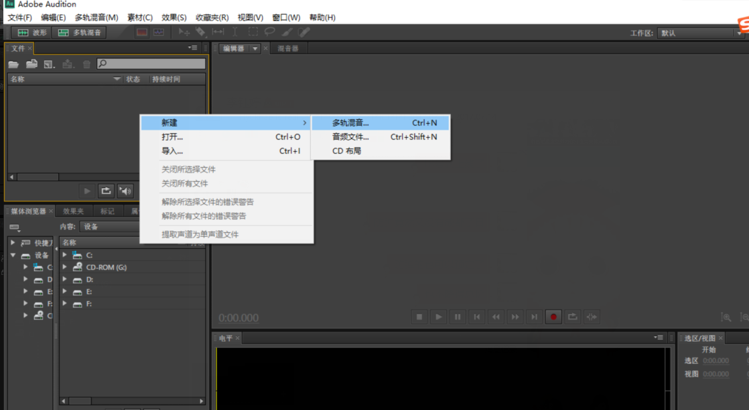Viewport: 749px width, 410px height.
Task: Expand the F: drive in the 名称 list
Action: (x=64, y=304)
